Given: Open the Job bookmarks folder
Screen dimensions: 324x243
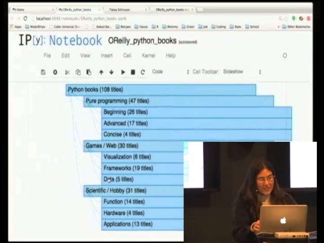Looking at the screenshot, I should pos(203,27).
